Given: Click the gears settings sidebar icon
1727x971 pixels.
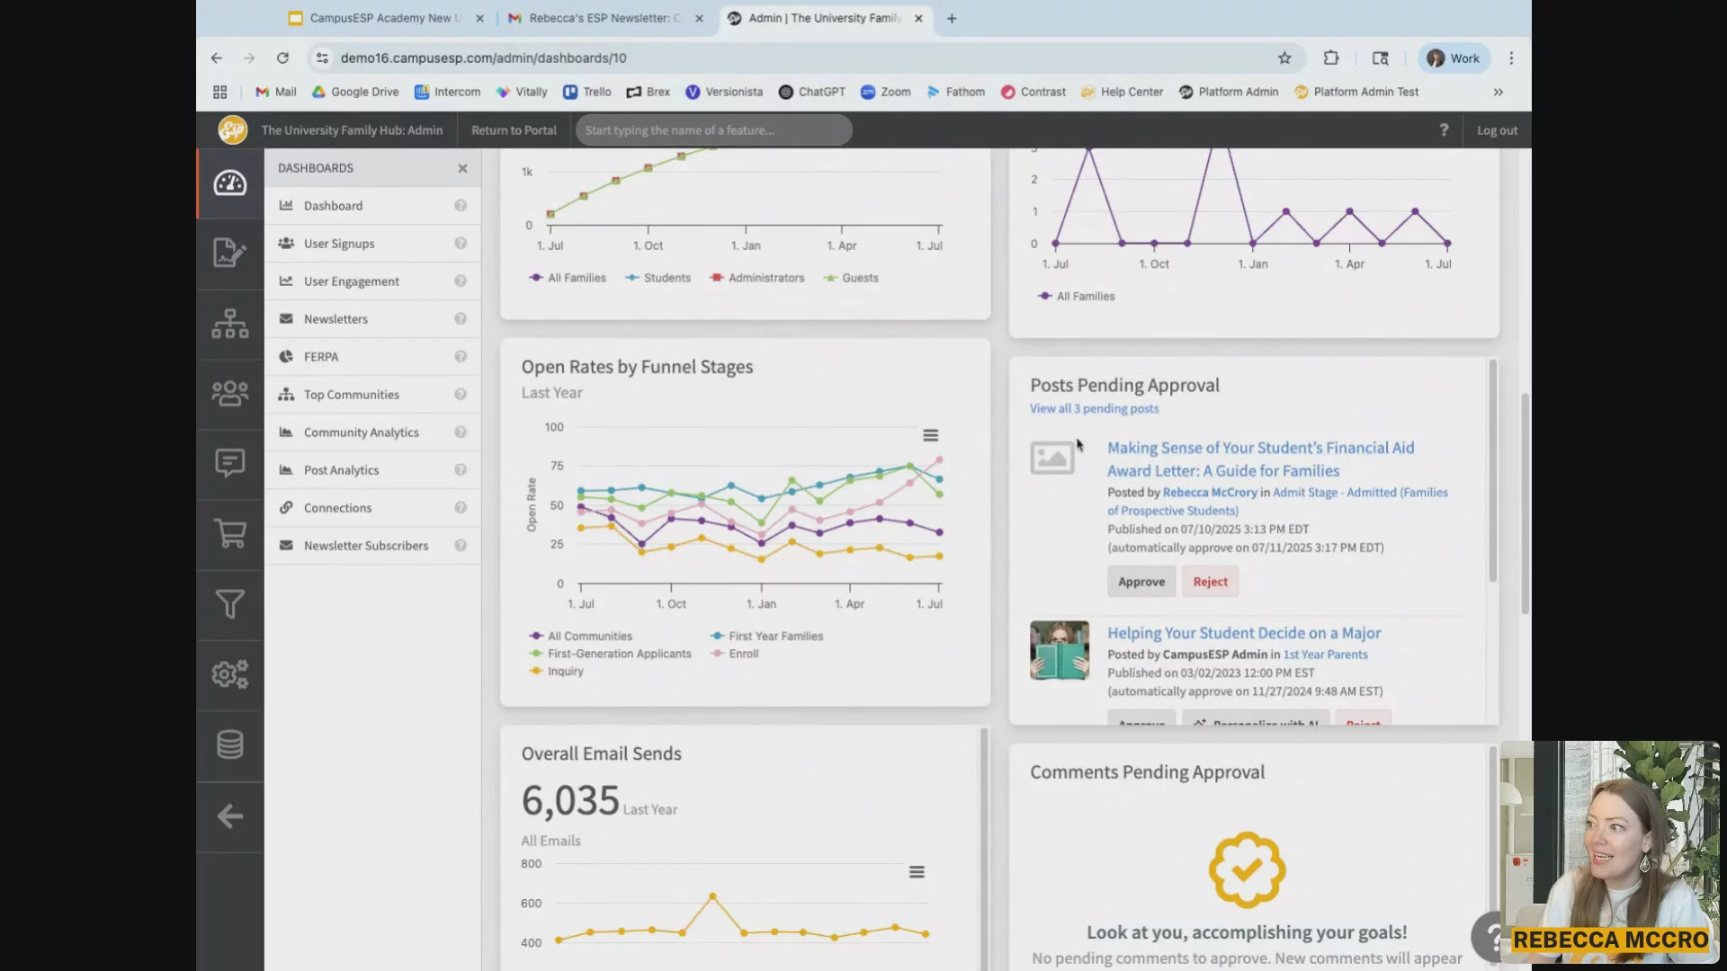Looking at the screenshot, I should (x=230, y=674).
